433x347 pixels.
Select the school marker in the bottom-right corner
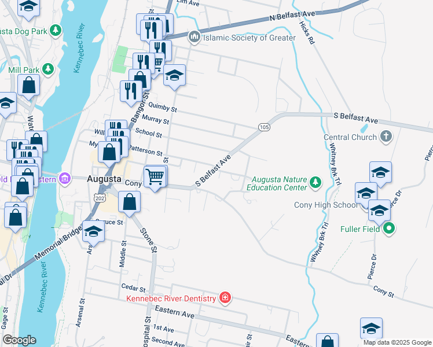[x=371, y=330]
